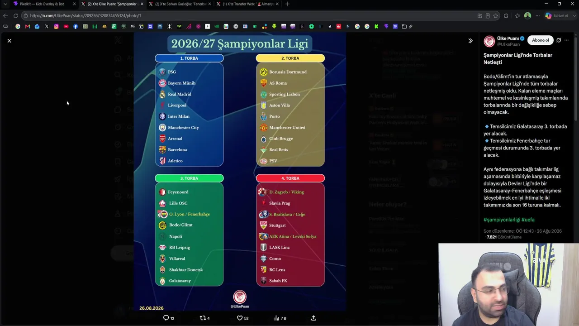The width and height of the screenshot is (579, 326).
Task: Open the YouTube bookmark
Action: click(66, 26)
